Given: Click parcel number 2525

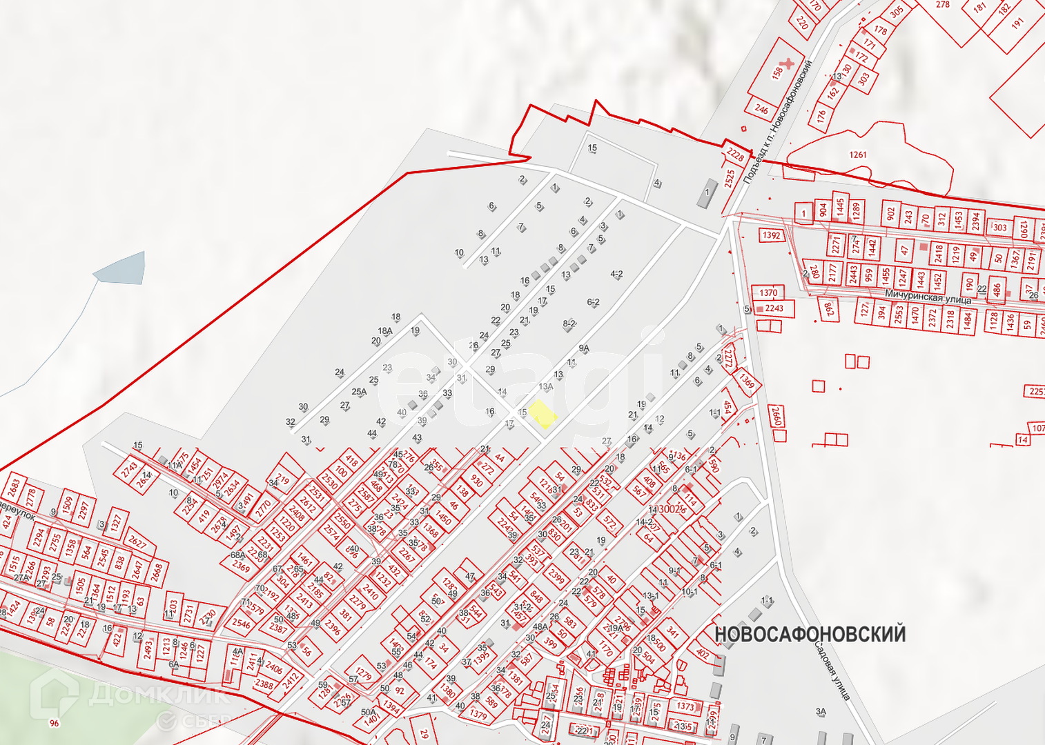Looking at the screenshot, I should pyautogui.click(x=730, y=178).
